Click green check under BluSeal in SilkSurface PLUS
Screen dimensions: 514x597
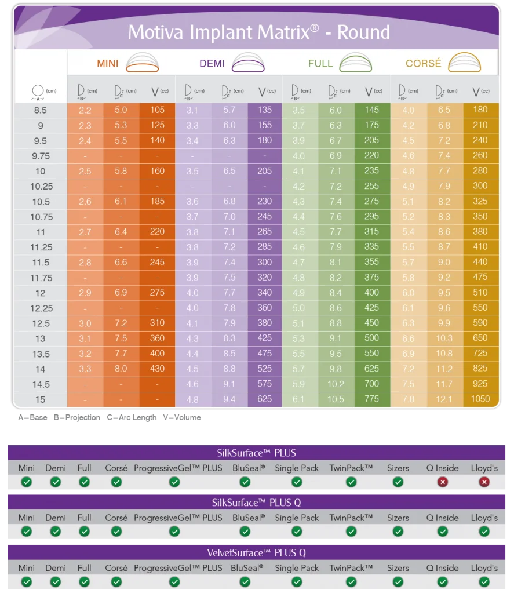pyautogui.click(x=245, y=482)
